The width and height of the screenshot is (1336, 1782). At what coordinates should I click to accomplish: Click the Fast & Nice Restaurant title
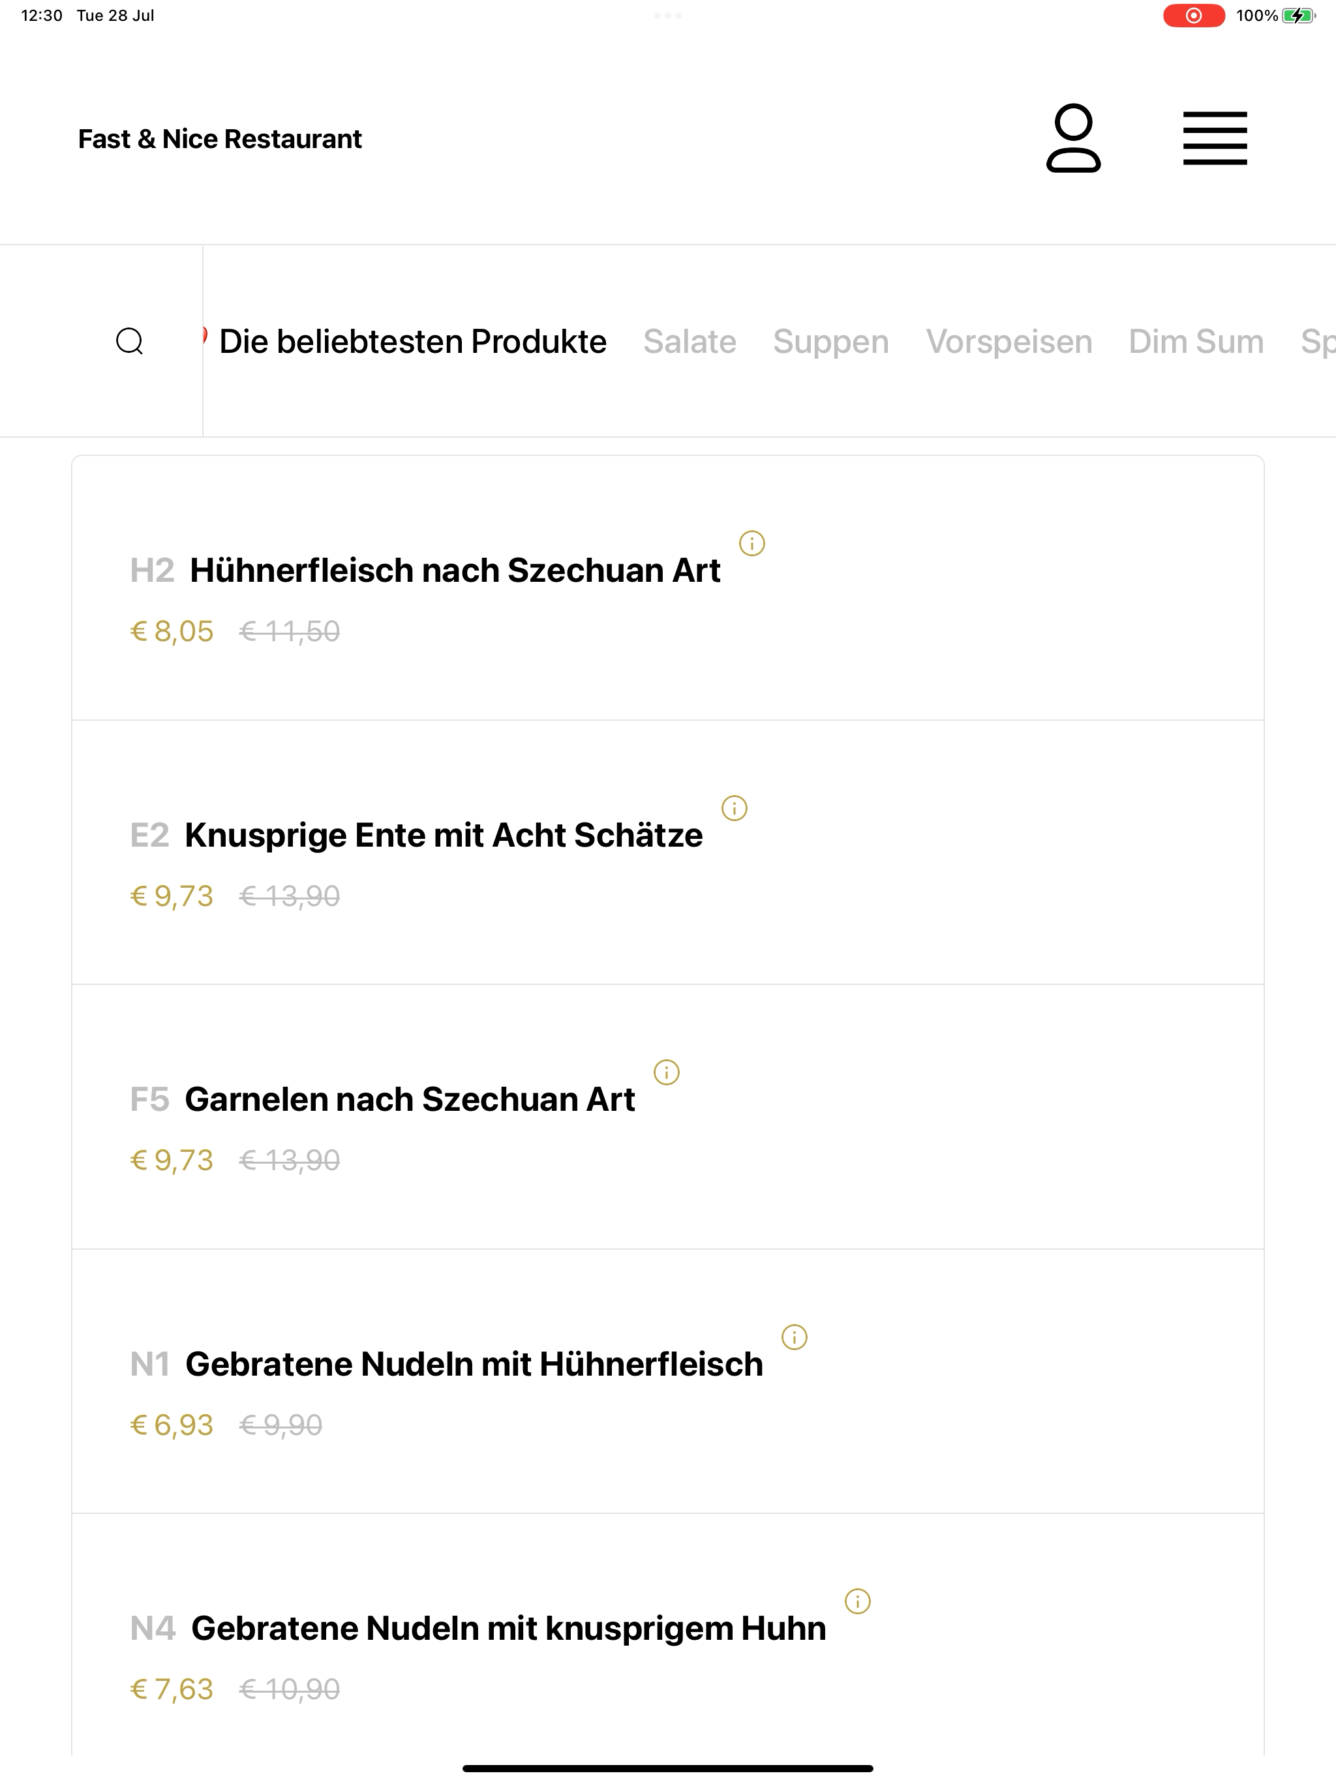coord(220,138)
